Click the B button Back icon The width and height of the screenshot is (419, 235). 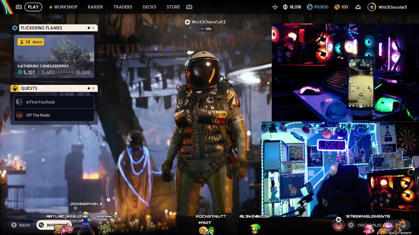14,225
